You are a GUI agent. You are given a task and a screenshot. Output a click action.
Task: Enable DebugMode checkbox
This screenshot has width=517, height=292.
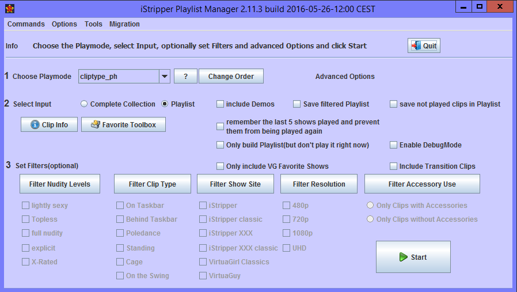click(394, 145)
